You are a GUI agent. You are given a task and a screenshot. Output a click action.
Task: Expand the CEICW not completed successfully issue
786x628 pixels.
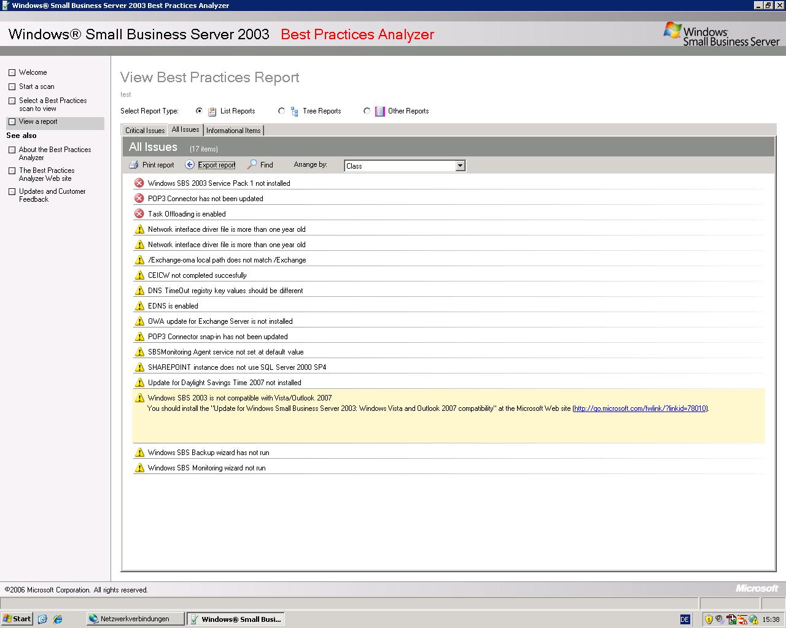coord(197,275)
